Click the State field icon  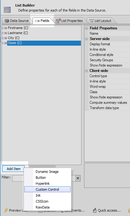[x=5, y=43]
